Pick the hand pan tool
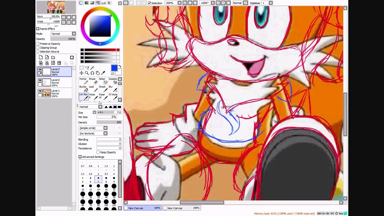Image resolution: width=384 pixels, height=216 pixels. [97, 73]
